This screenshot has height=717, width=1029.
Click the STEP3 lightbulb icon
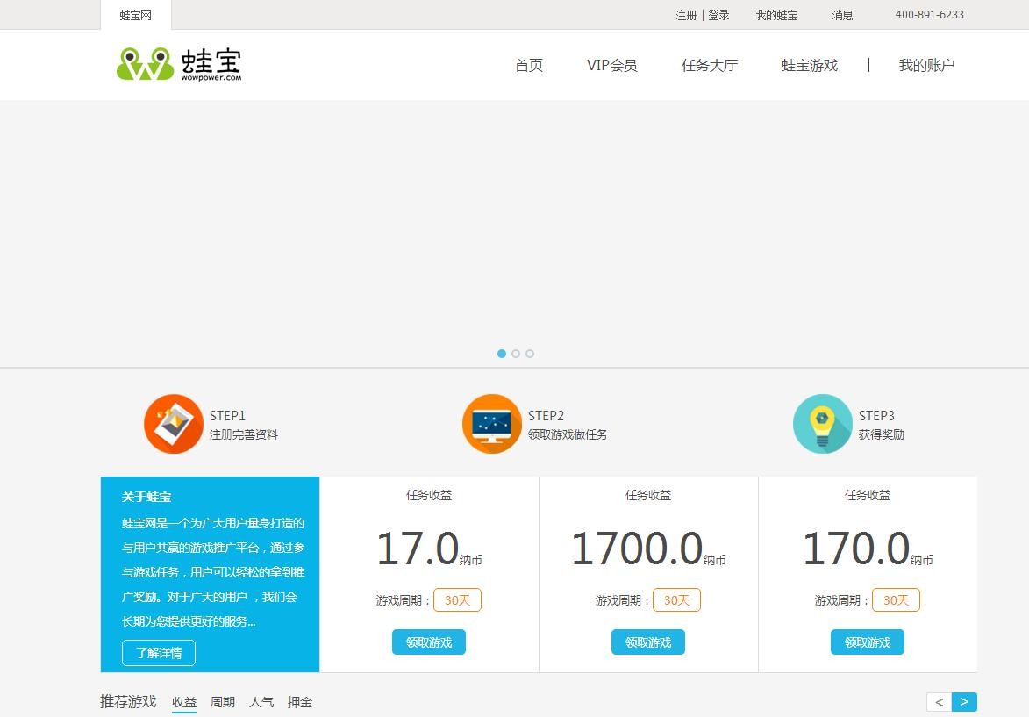pyautogui.click(x=822, y=424)
